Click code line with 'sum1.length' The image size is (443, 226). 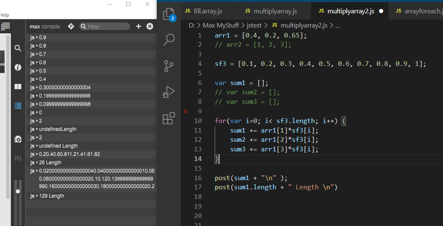tap(276, 187)
